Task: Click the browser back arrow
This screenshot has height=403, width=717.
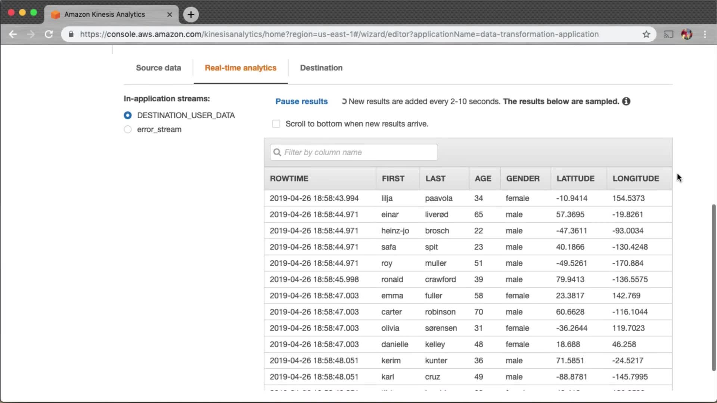Action: [x=13, y=34]
